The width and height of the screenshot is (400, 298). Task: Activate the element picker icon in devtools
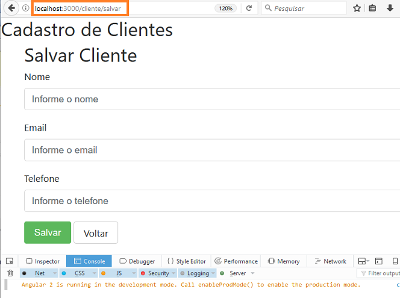[x=10, y=261]
